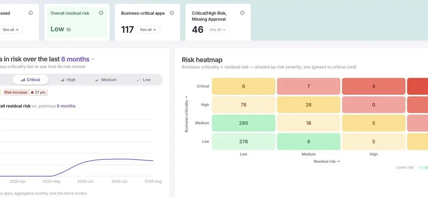Click heatmap cell showing 280
This screenshot has width=428, height=197.
point(243,123)
